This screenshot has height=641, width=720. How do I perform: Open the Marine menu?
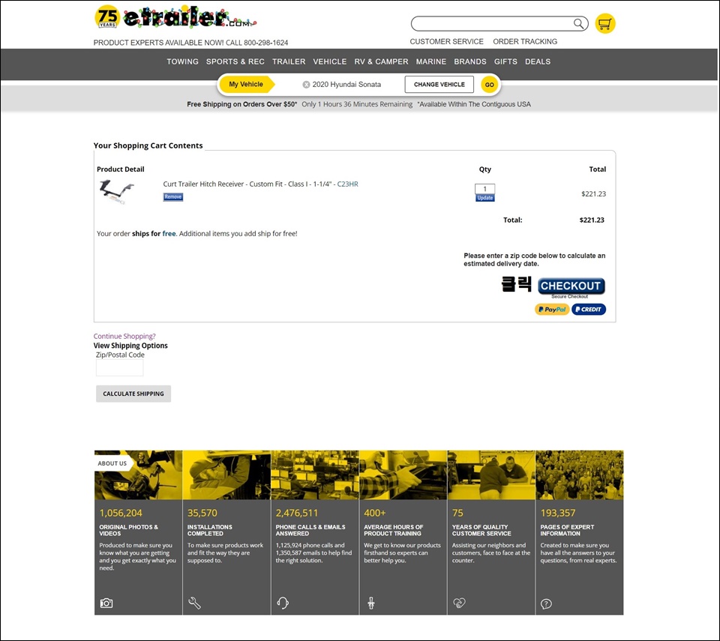tap(430, 61)
